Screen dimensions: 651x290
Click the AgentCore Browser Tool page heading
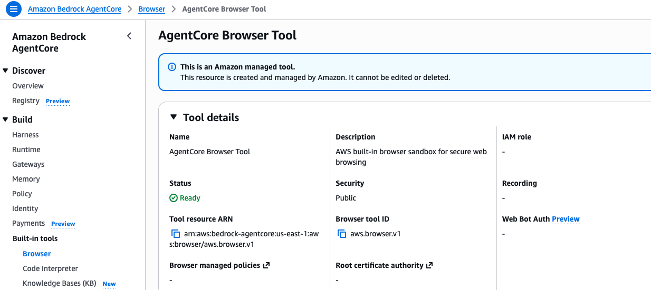tap(227, 35)
